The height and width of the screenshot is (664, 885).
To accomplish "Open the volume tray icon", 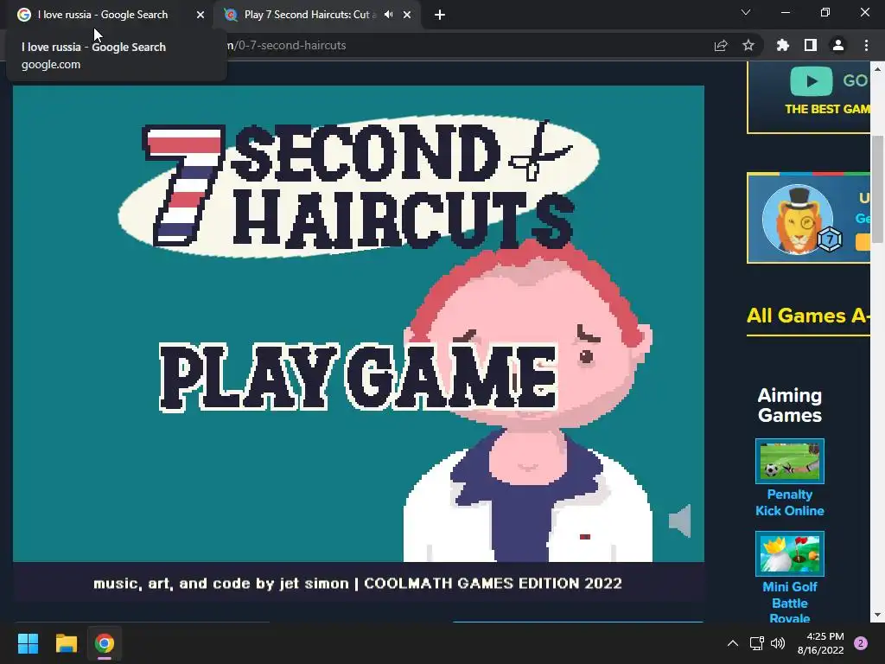I will tap(778, 643).
